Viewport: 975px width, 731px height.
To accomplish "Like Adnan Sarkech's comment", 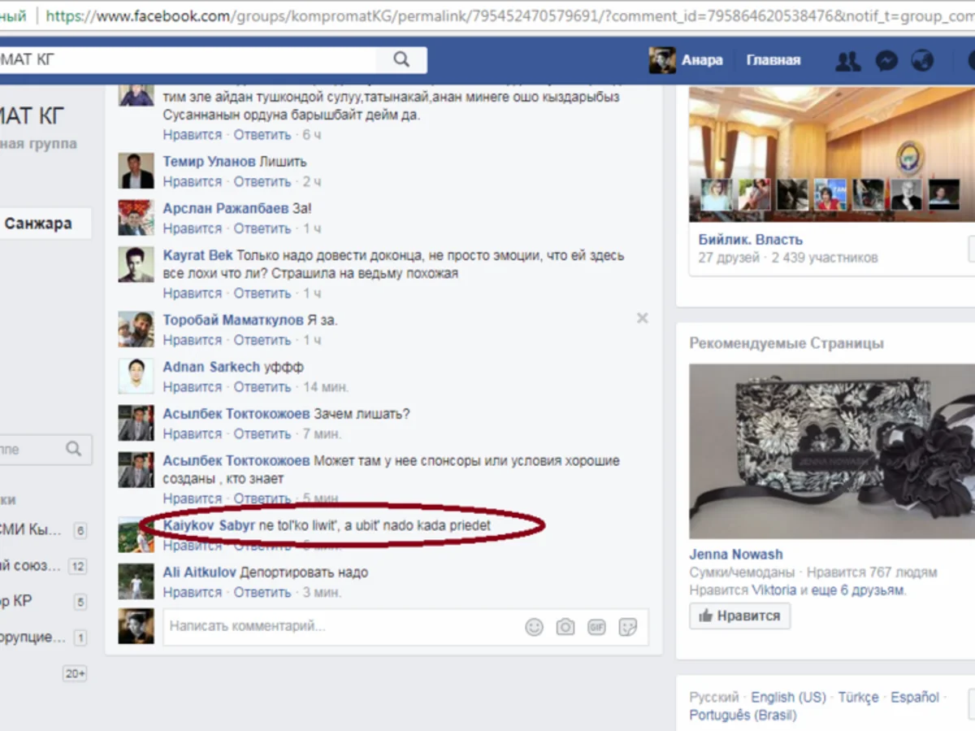I will click(x=193, y=387).
